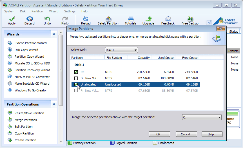Launch Disk Copy Wizard
The height and width of the screenshot is (148, 243).
click(x=26, y=50)
